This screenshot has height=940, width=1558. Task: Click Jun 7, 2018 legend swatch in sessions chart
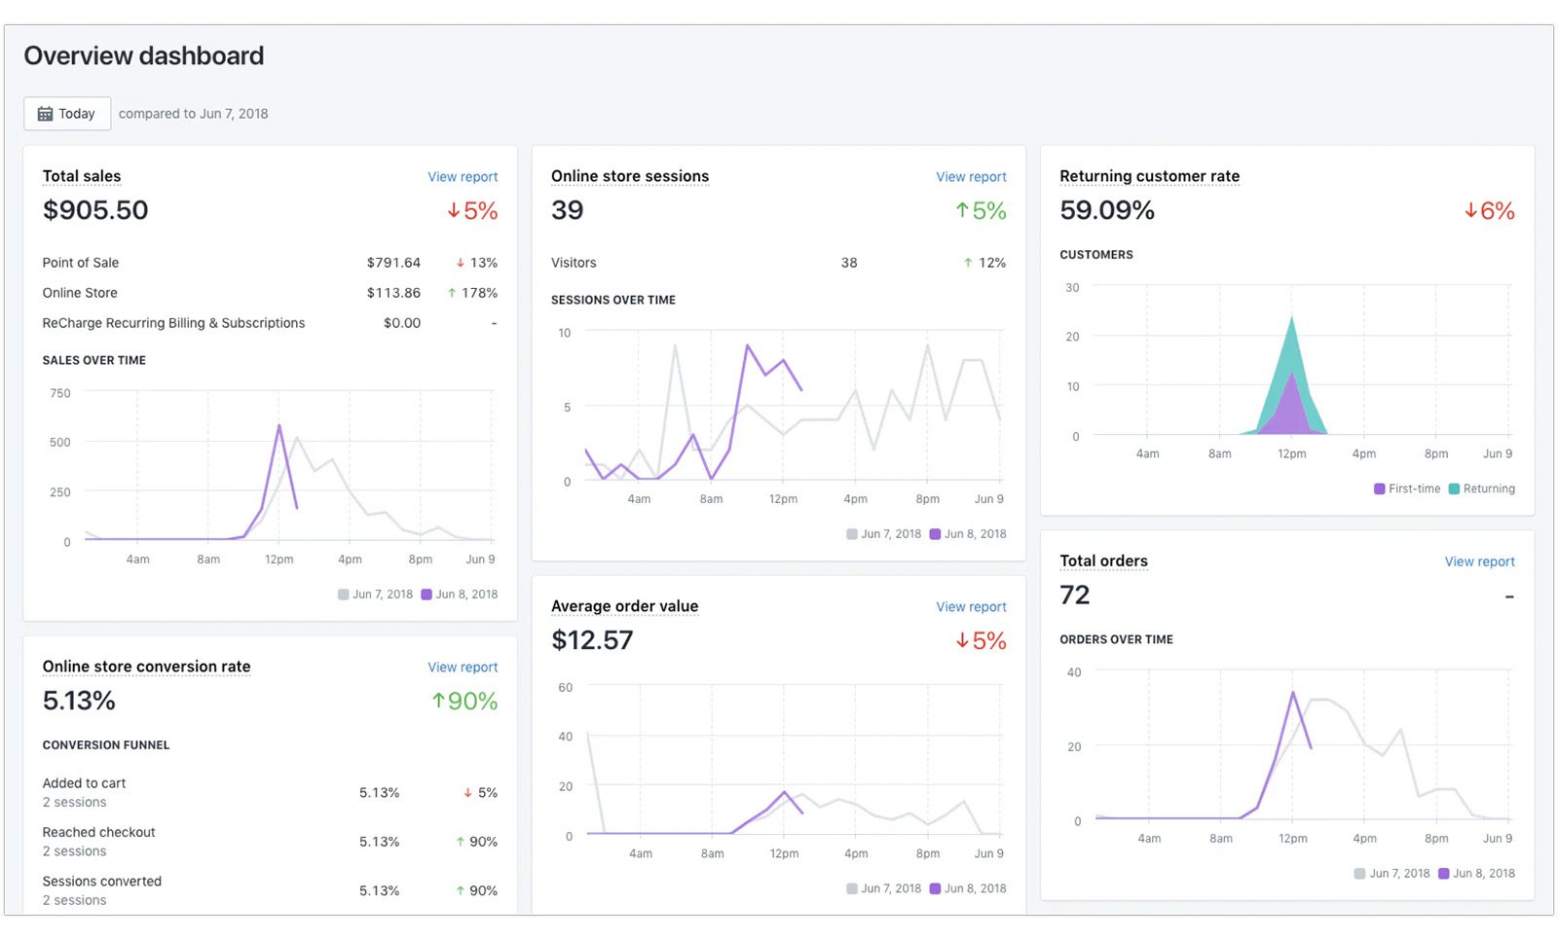coord(852,534)
